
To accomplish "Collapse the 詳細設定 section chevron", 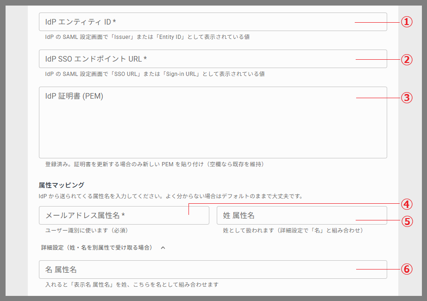I will click(163, 248).
